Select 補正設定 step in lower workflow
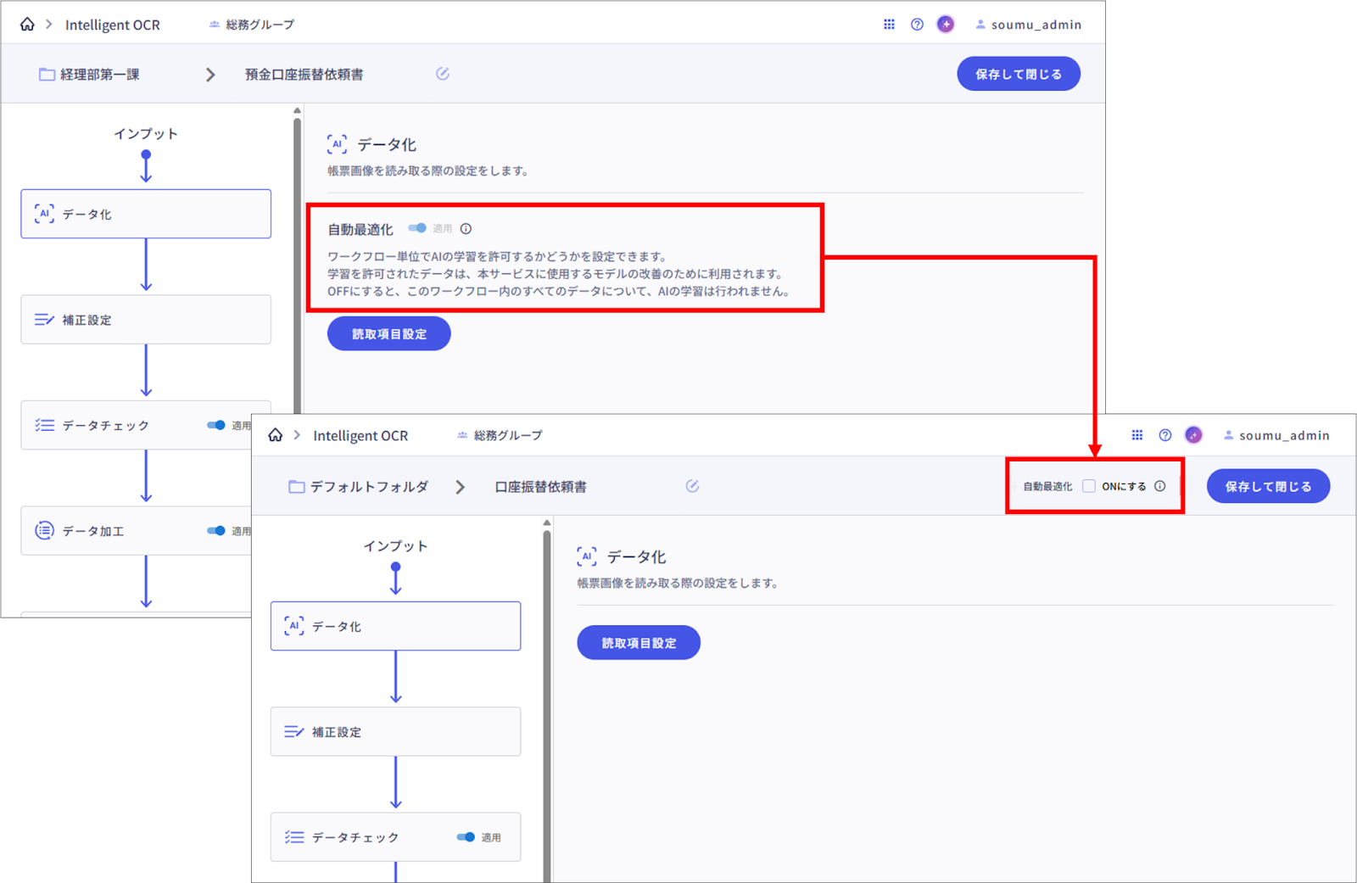1357x883 pixels. pos(395,731)
